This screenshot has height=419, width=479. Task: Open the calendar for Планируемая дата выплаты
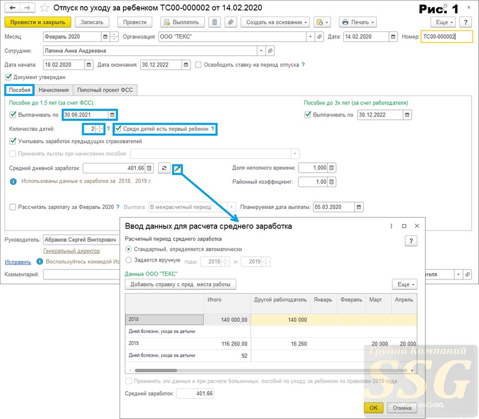[359, 207]
